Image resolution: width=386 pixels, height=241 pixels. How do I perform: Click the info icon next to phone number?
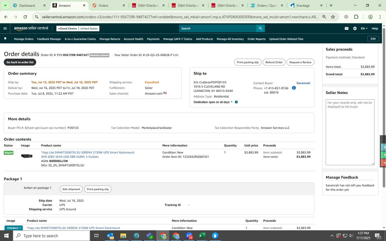point(294,88)
